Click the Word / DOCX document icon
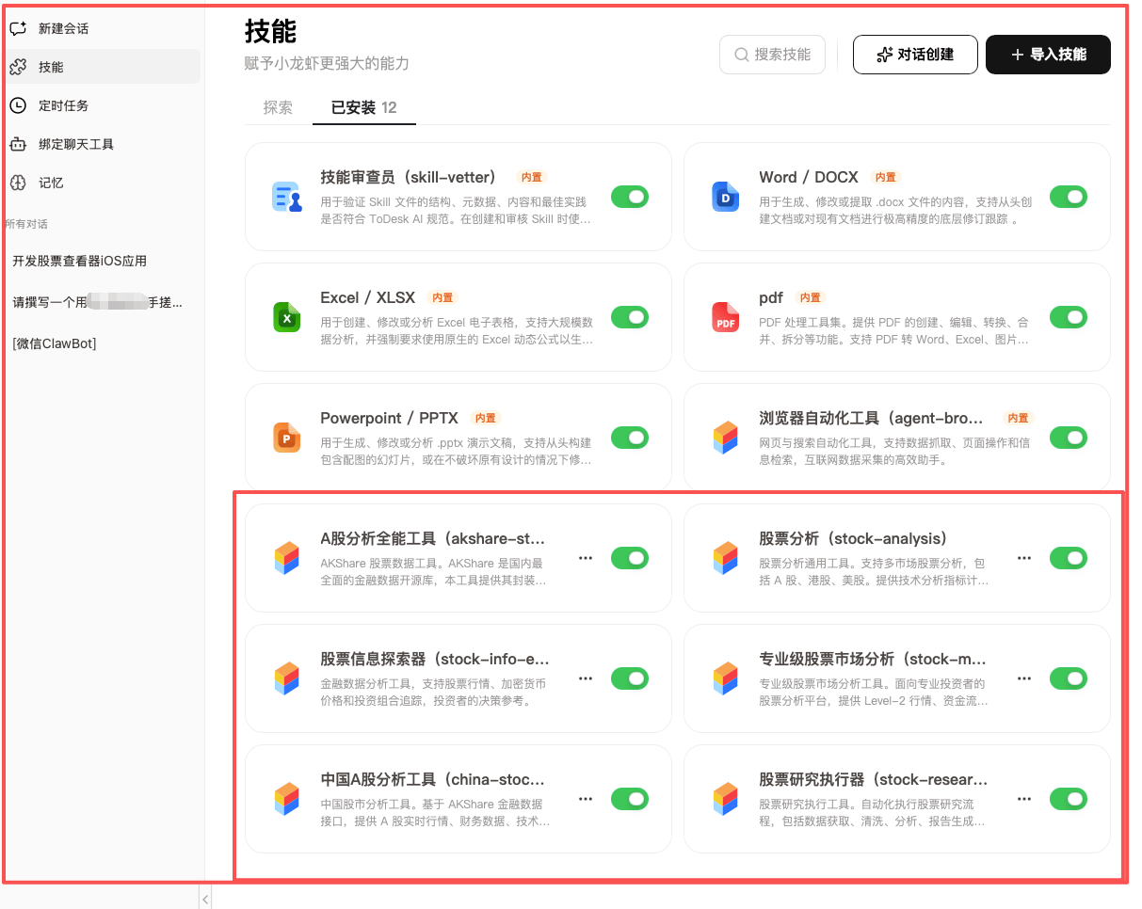Image resolution: width=1142 pixels, height=909 pixels. 726,197
